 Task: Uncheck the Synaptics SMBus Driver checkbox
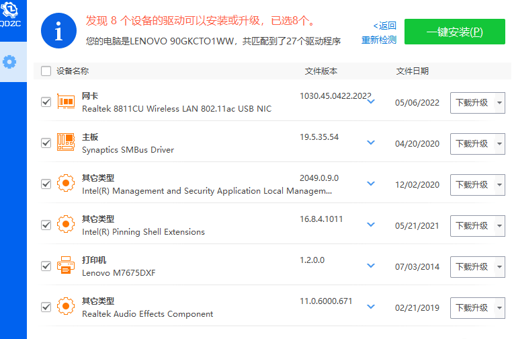(x=46, y=143)
